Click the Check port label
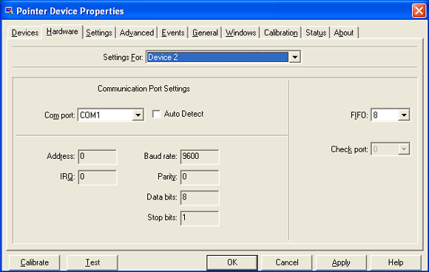Screen dimensions: 429x272 pyautogui.click(x=349, y=149)
